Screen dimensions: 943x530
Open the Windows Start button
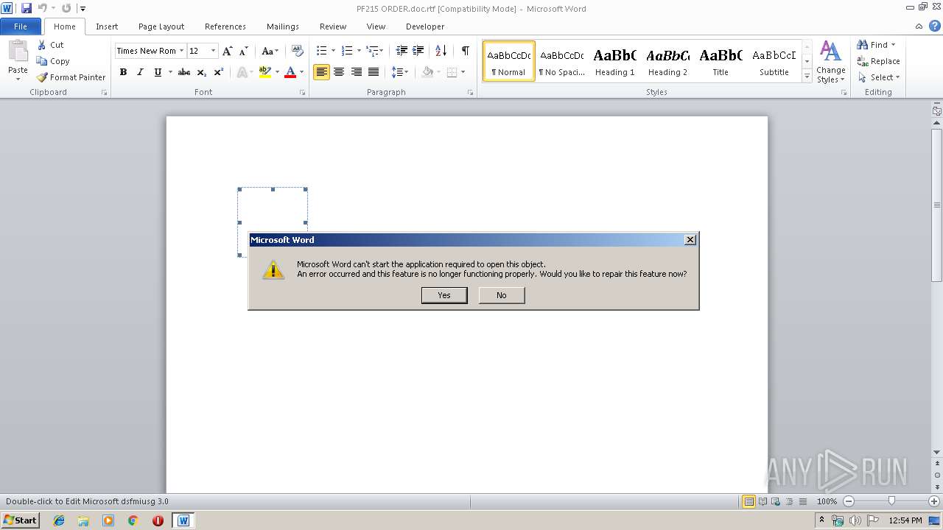tap(20, 520)
